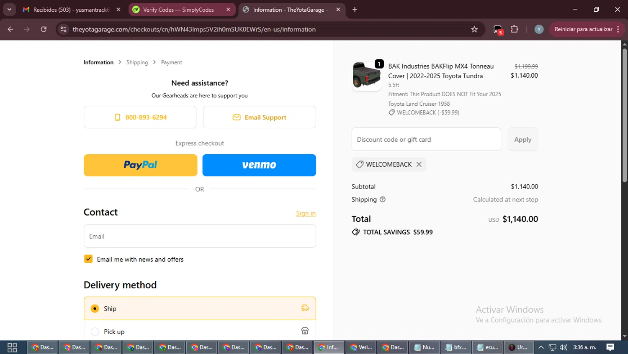Click the taskbar clock 3:36 a. m.
The width and height of the screenshot is (628, 354).
(584, 347)
